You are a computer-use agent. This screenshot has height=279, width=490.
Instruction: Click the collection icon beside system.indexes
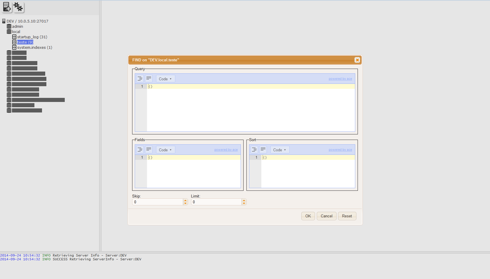click(14, 47)
